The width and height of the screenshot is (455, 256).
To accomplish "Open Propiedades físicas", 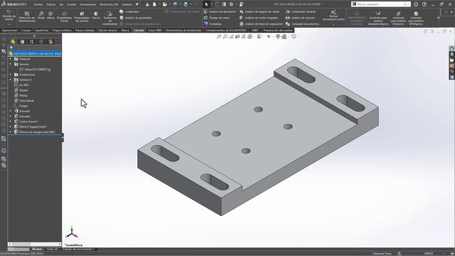I will 64,17.
